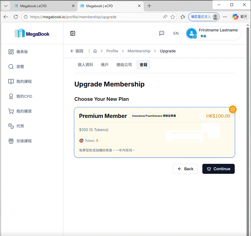Viewport: 251px width, 236px height.
Task: Open 我的購買 in sidebar
Action: click(x=20, y=111)
